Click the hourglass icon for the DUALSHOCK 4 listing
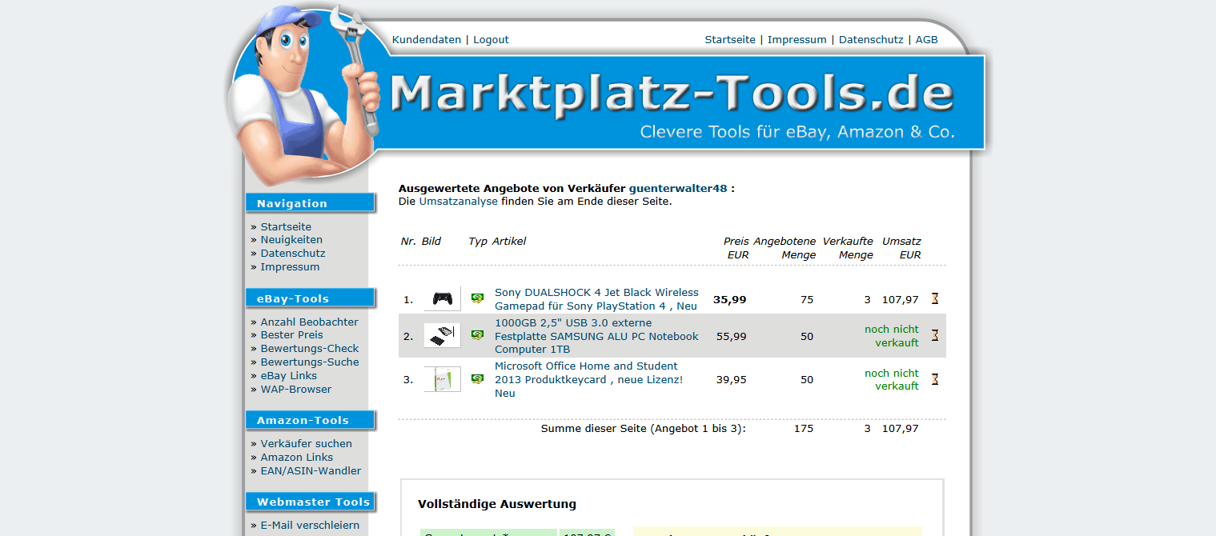The width and height of the screenshot is (1216, 536). click(934, 299)
